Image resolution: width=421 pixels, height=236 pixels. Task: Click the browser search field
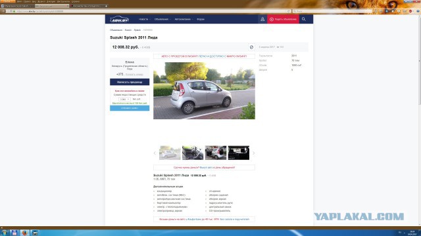coord(332,11)
